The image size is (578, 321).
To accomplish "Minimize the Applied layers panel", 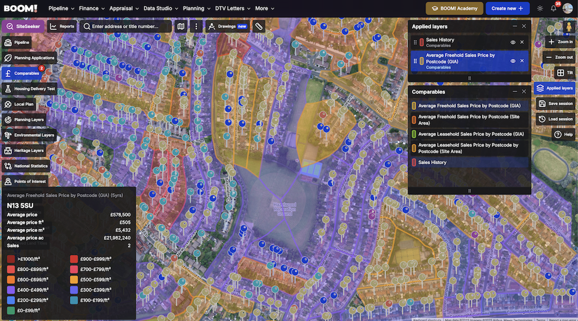I will pyautogui.click(x=515, y=26).
